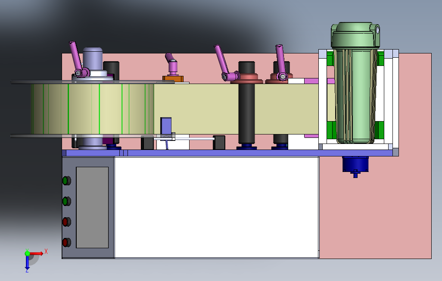Select the lavender cylinder at the top left
The image size is (442, 281).
pyautogui.click(x=93, y=59)
